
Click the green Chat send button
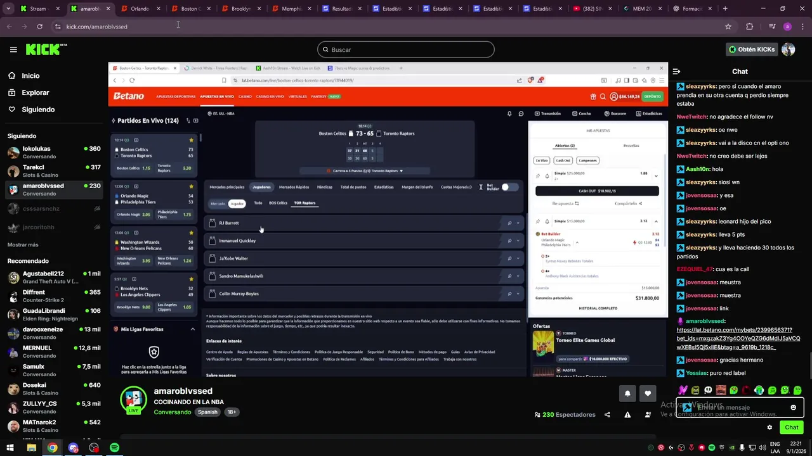click(791, 427)
